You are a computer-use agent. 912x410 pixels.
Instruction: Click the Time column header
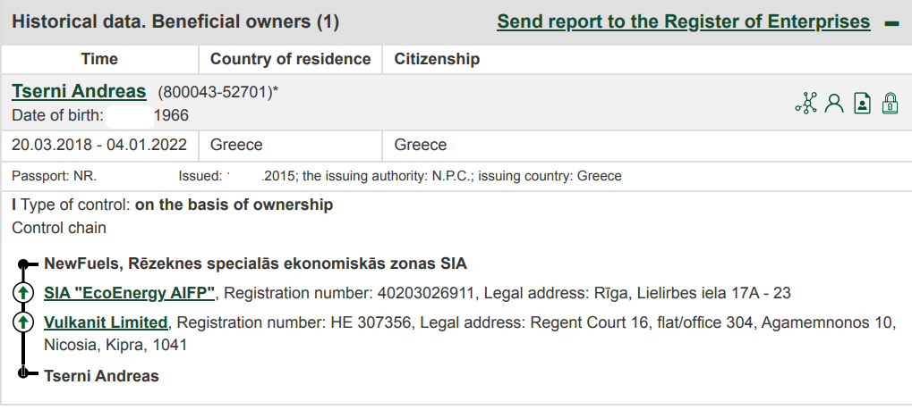[x=99, y=59]
